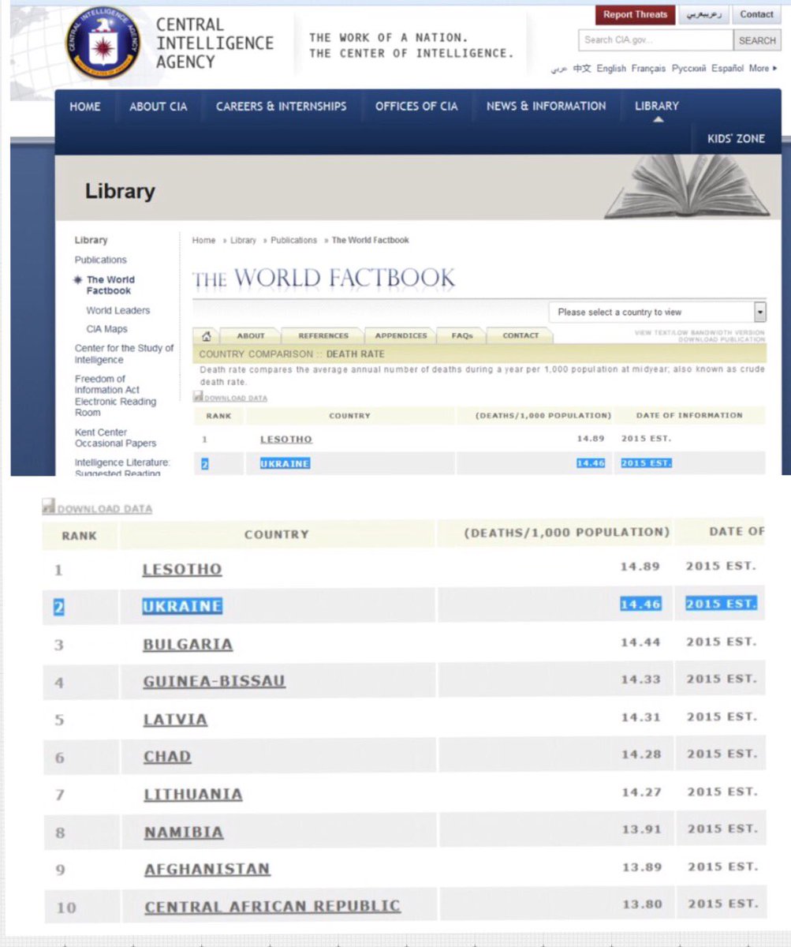The width and height of the screenshot is (791, 947).
Task: Open the CENTRAL AFRICAN REPUBLIC link
Action: tap(272, 907)
